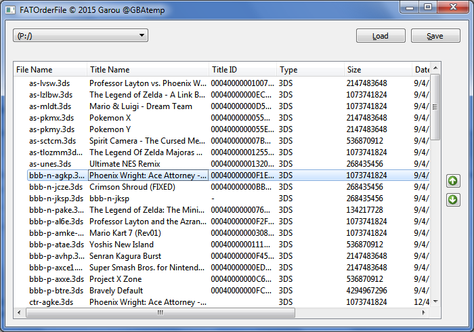Click the horizontal scrollbar thumb of file list
The height and width of the screenshot is (332, 474).
160,312
